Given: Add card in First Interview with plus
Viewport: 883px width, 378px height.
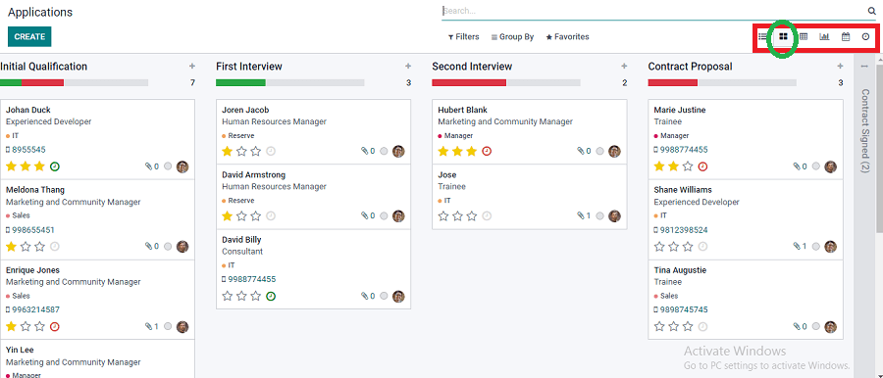Looking at the screenshot, I should coord(408,67).
